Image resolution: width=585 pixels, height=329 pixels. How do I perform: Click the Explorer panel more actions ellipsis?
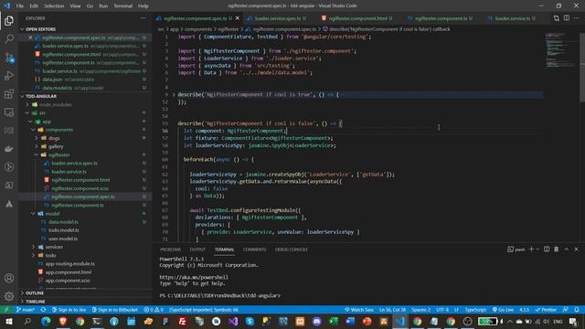pyautogui.click(x=144, y=18)
